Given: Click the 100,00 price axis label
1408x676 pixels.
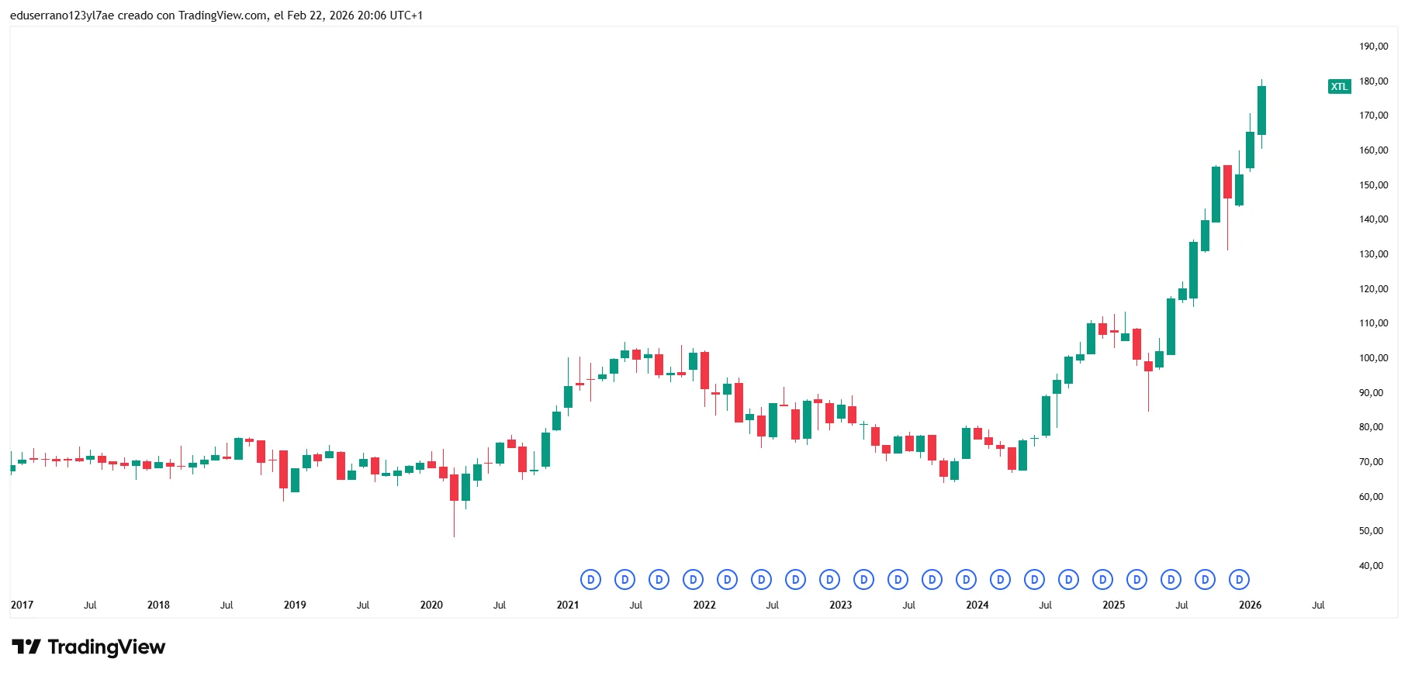Looking at the screenshot, I should coord(1373,357).
